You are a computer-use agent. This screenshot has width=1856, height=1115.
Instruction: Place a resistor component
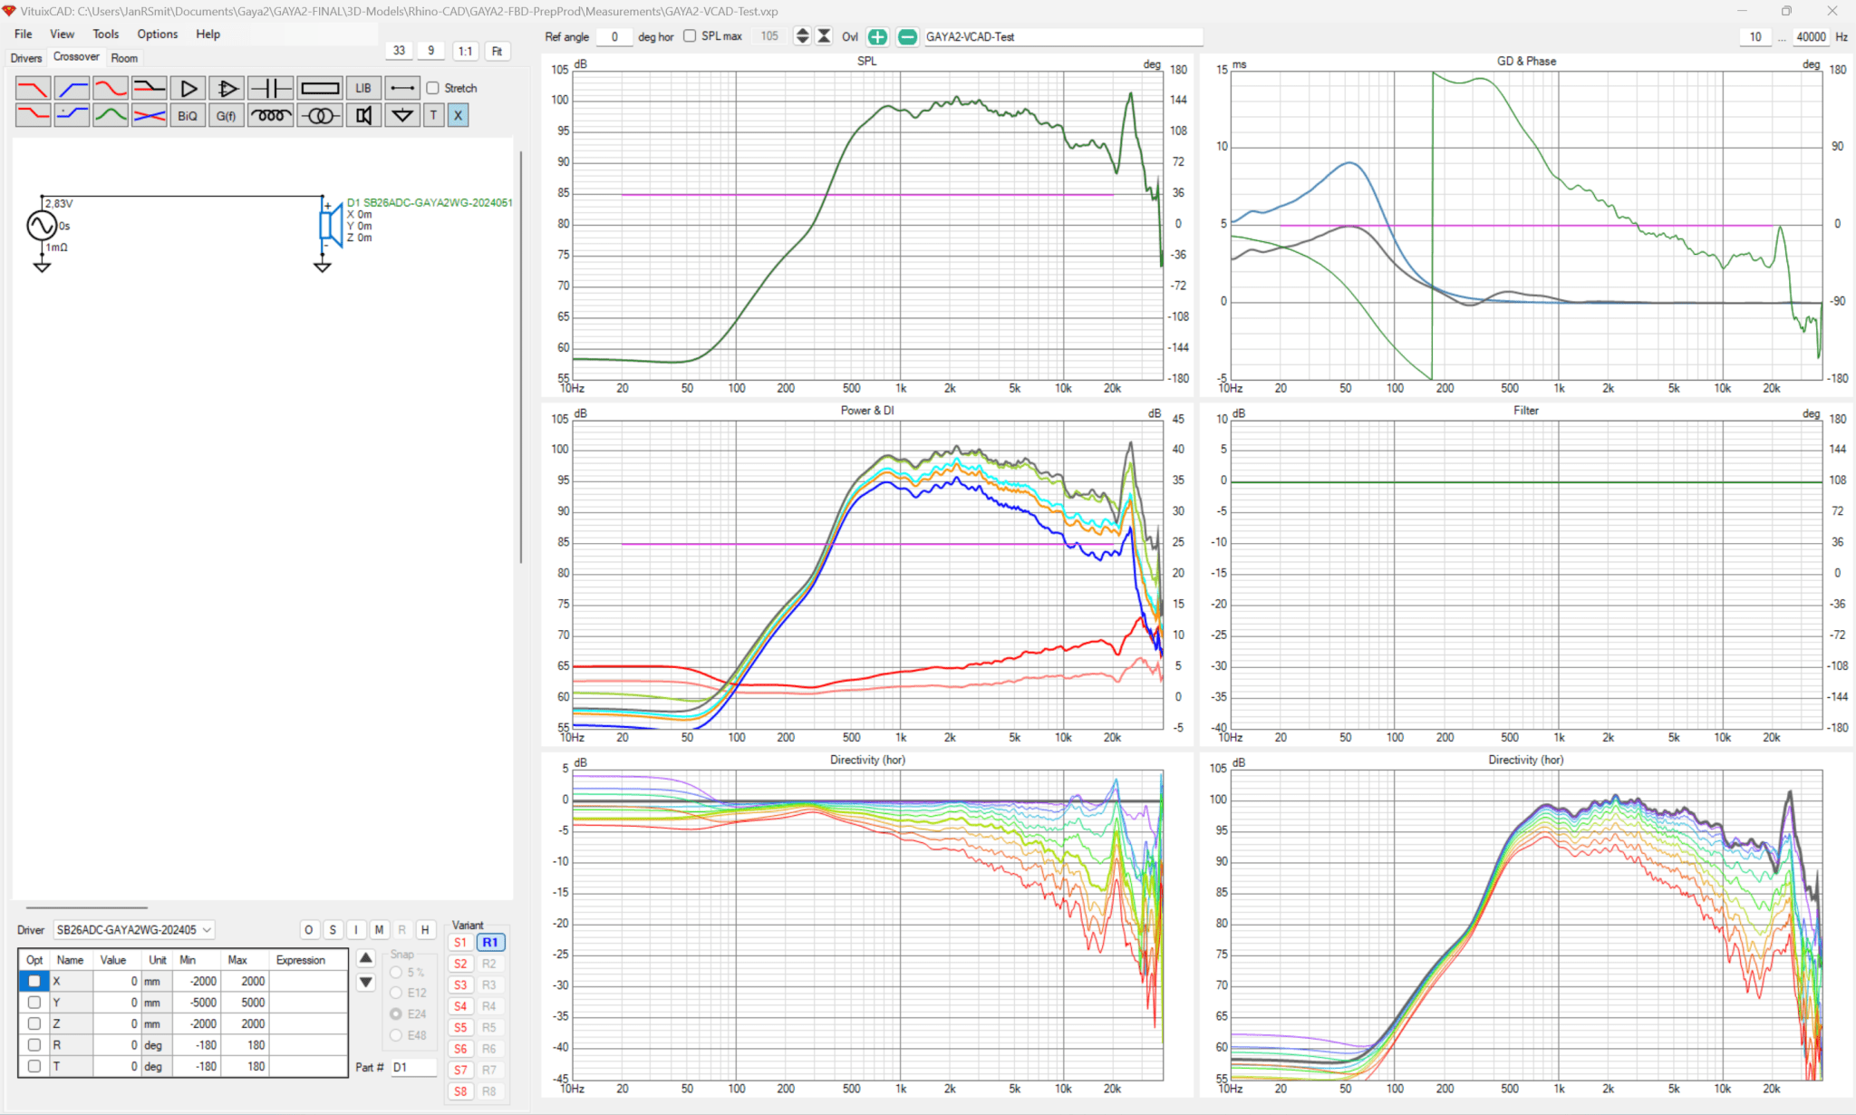320,88
